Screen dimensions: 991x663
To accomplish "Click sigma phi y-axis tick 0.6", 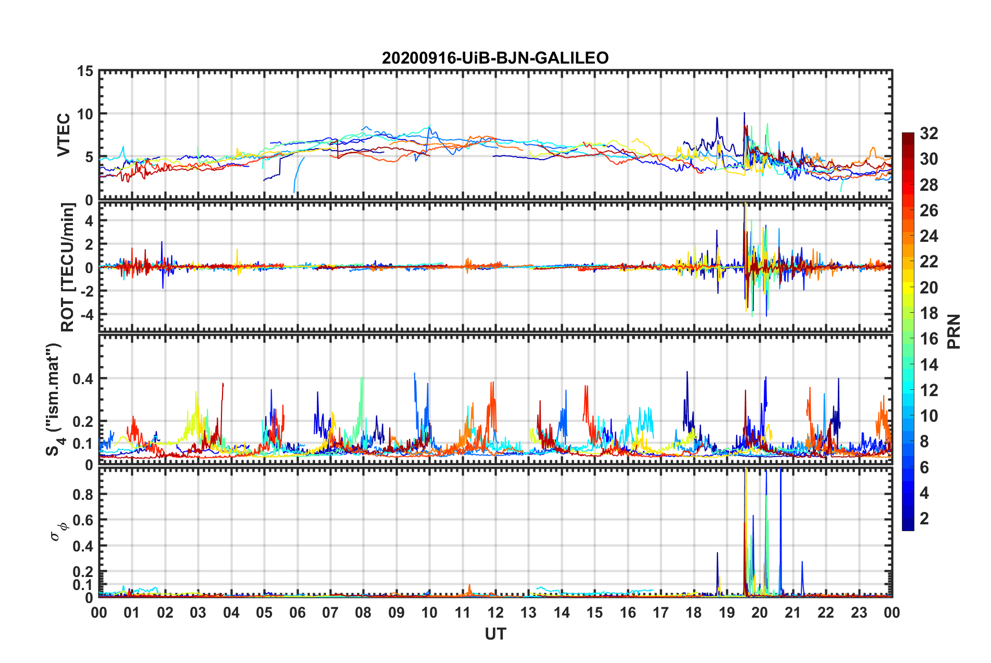I will (82, 520).
